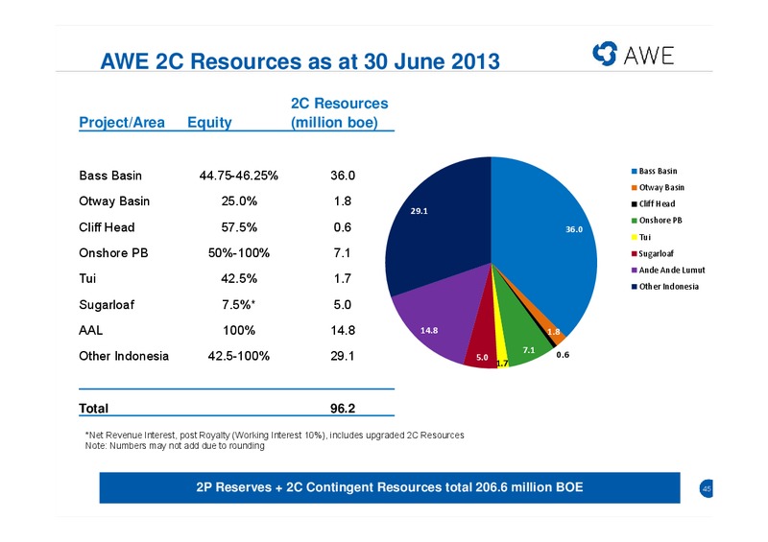This screenshot has width=768, height=542.
Task: Click the 29.1 value in the table
Action: point(343,356)
